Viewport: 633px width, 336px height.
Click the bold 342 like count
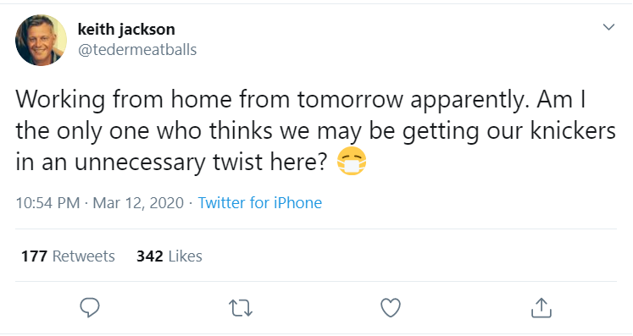tap(150, 256)
